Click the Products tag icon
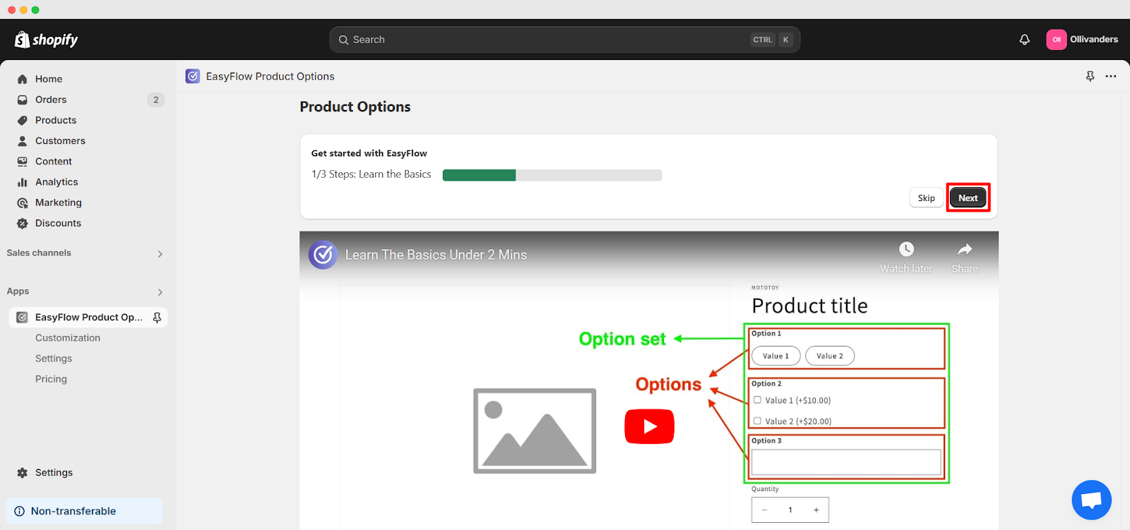 pyautogui.click(x=23, y=120)
